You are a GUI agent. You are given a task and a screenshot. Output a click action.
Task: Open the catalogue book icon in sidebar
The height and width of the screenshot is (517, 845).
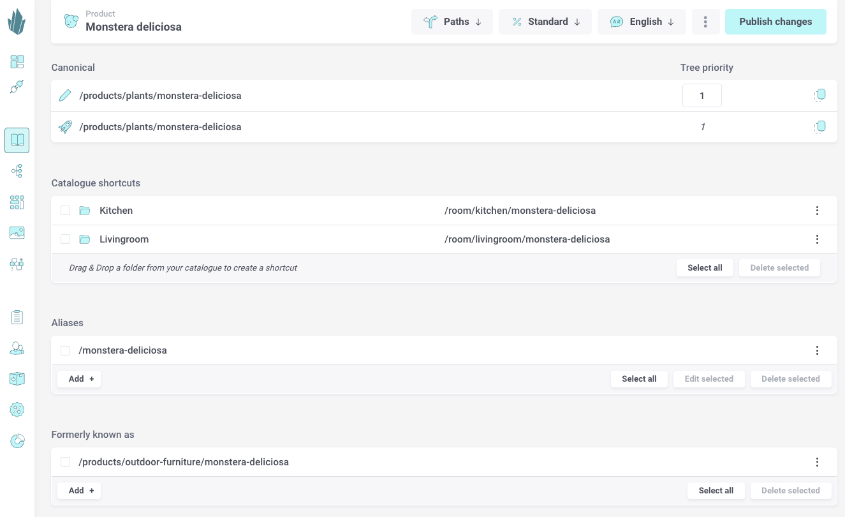(17, 140)
